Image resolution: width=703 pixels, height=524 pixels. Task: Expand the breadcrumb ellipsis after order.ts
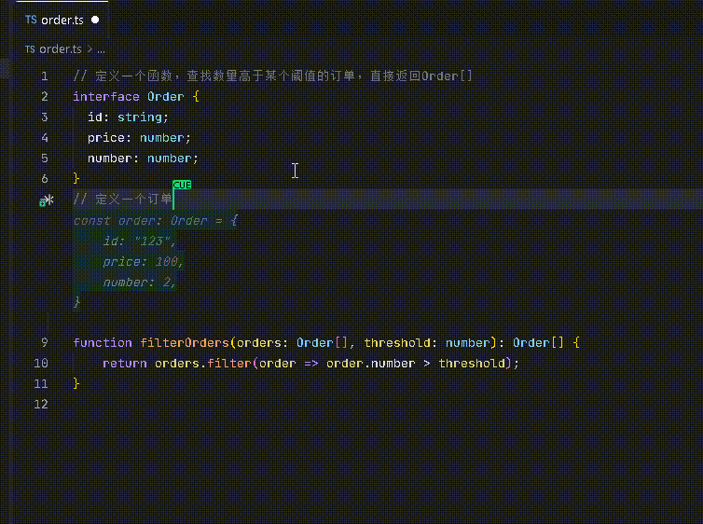coord(101,49)
